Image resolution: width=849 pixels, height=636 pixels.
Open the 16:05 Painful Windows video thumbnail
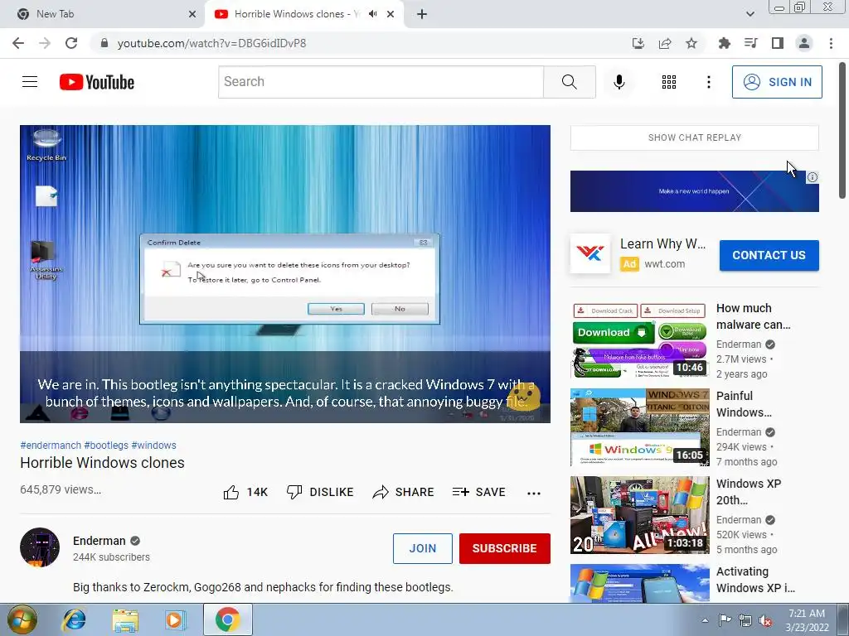point(639,427)
